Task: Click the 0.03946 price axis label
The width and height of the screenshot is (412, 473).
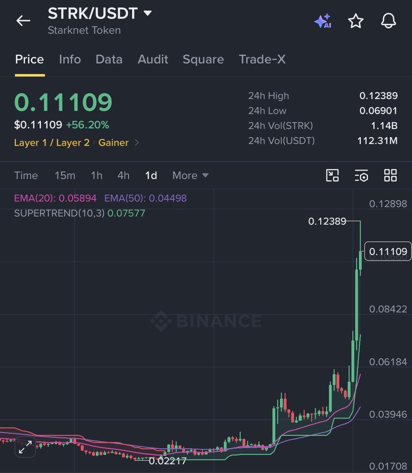Action: (x=388, y=414)
